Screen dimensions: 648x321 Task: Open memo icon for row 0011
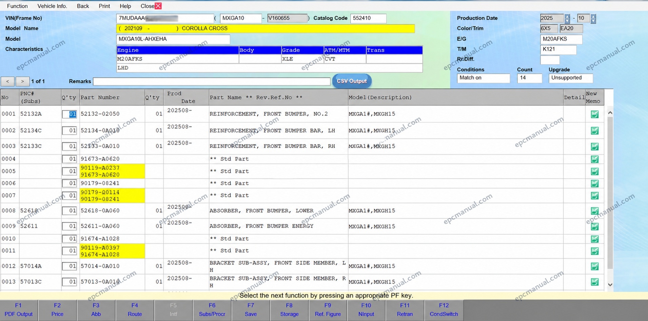pyautogui.click(x=594, y=251)
